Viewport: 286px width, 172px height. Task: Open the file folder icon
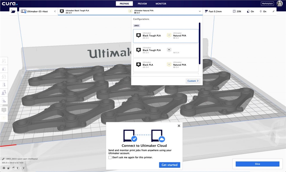[13, 11]
